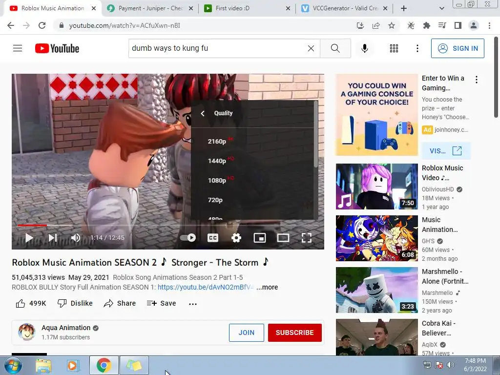The height and width of the screenshot is (375, 500).
Task: Switch to First video :D tab
Action: point(247,8)
